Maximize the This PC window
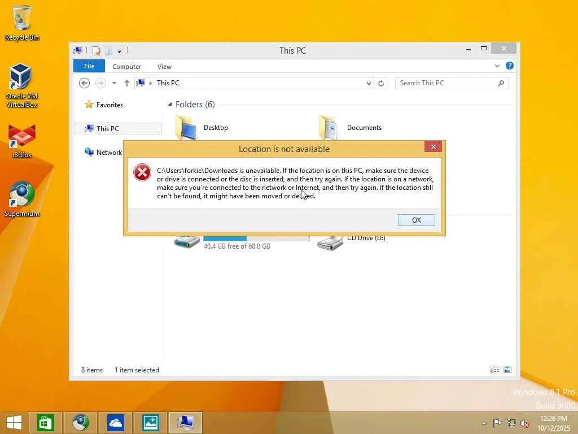Viewport: 578px width, 434px height. pos(484,49)
